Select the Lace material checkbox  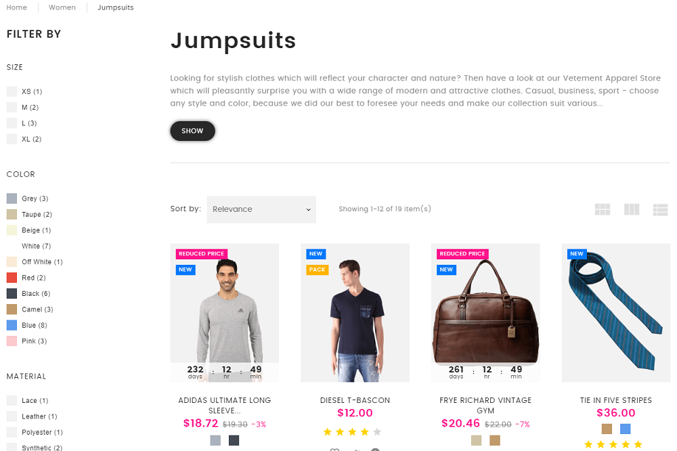click(x=12, y=400)
